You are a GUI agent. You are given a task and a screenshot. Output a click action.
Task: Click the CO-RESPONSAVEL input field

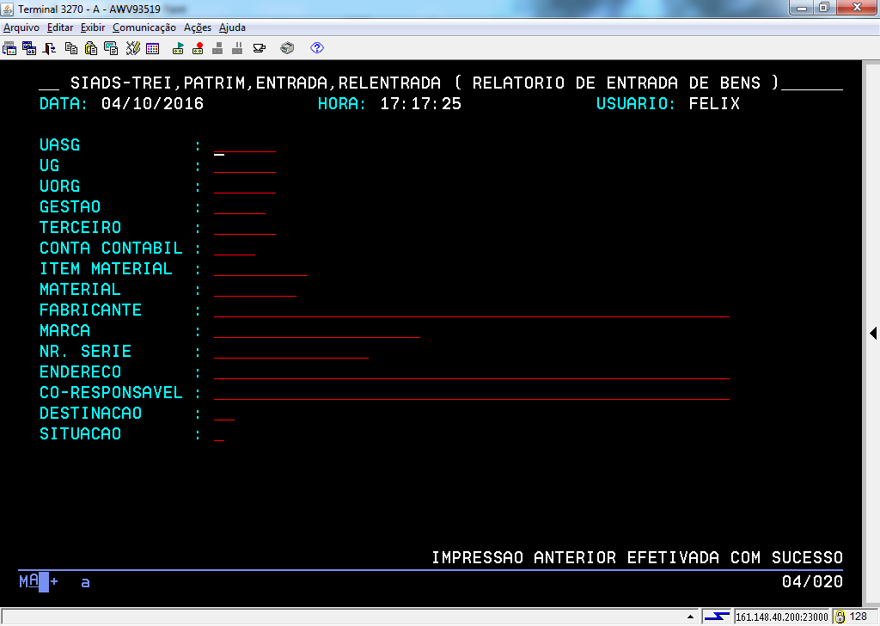tap(472, 393)
